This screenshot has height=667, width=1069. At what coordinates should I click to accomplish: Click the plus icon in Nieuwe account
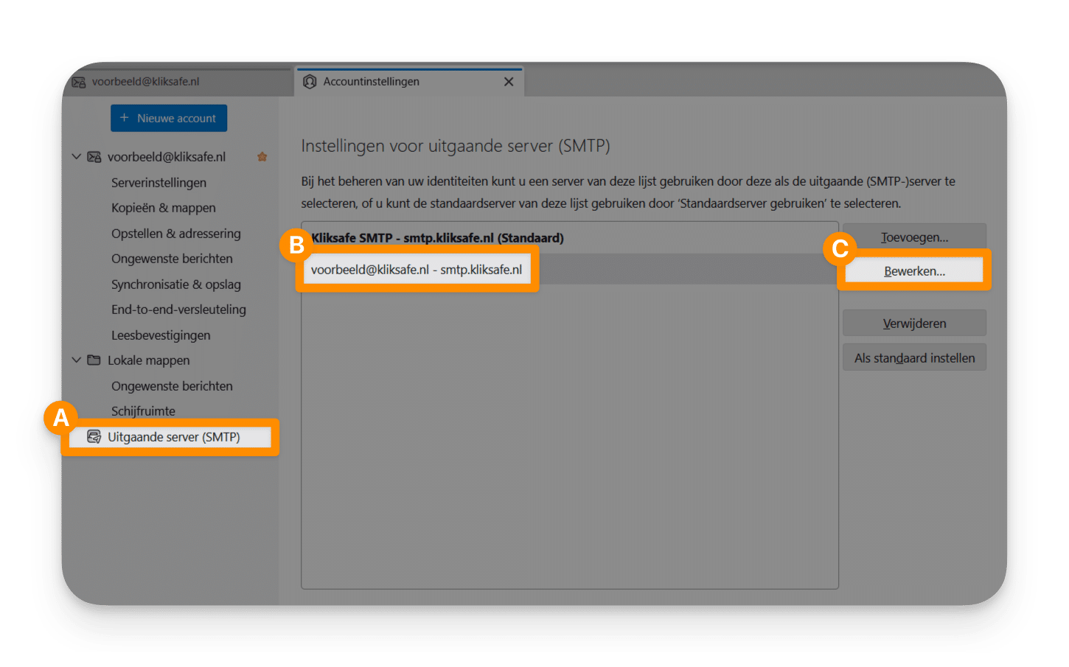[x=124, y=118]
